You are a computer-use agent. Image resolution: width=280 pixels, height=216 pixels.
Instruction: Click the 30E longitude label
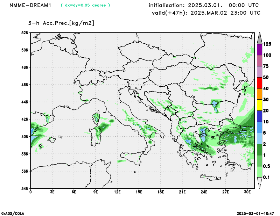click(x=247, y=192)
